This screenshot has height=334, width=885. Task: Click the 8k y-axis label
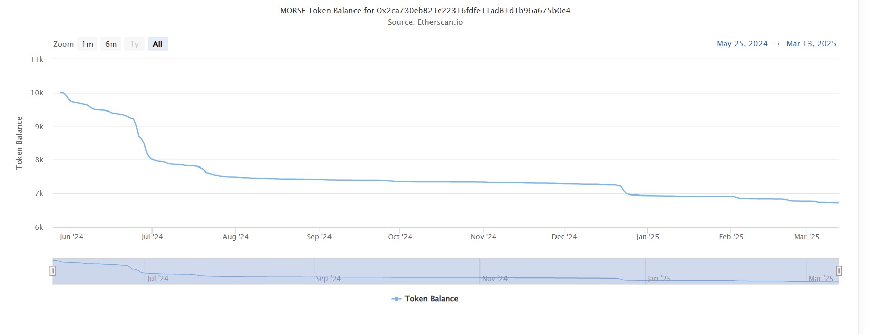pyautogui.click(x=39, y=160)
